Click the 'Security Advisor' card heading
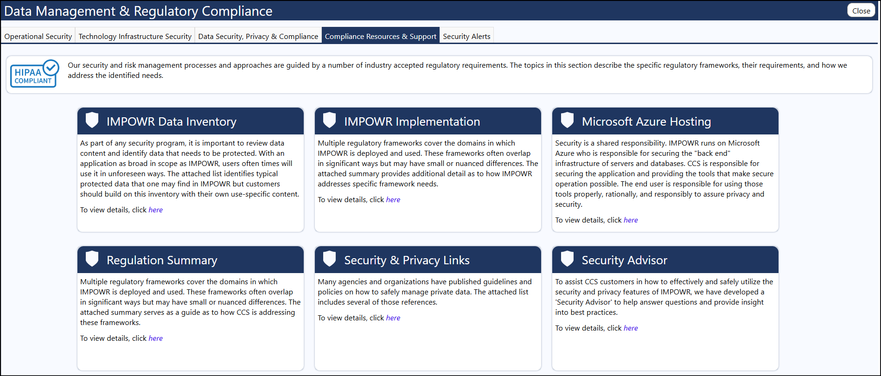The image size is (881, 376). (625, 260)
